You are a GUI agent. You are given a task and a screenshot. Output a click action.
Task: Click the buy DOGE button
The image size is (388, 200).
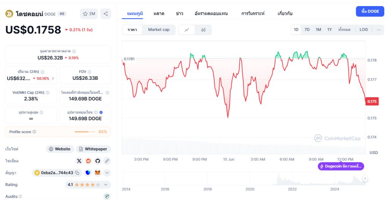370,11
